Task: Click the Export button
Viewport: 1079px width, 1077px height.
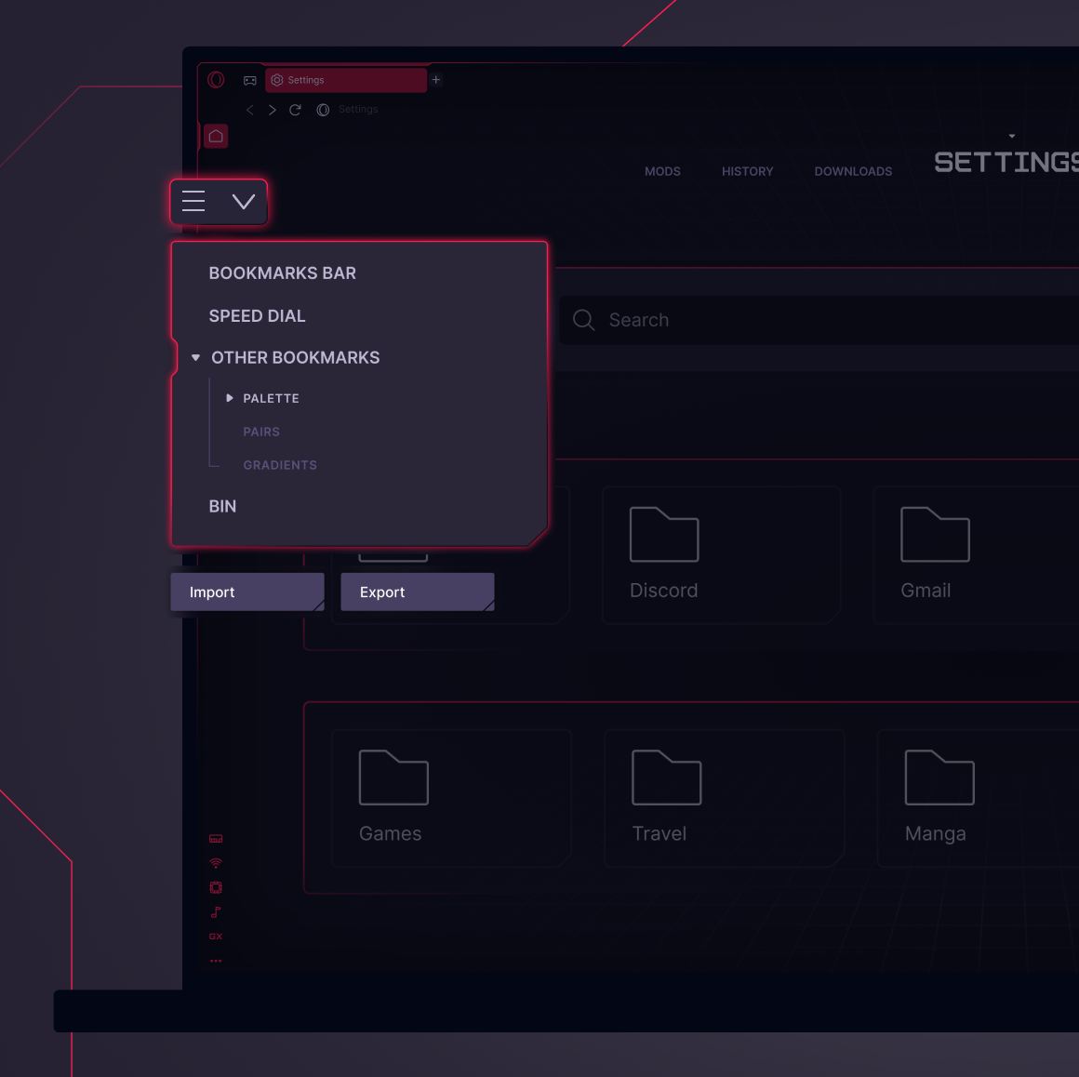Action: [x=417, y=592]
